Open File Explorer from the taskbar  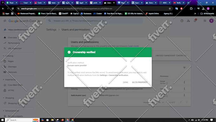tap(52, 120)
